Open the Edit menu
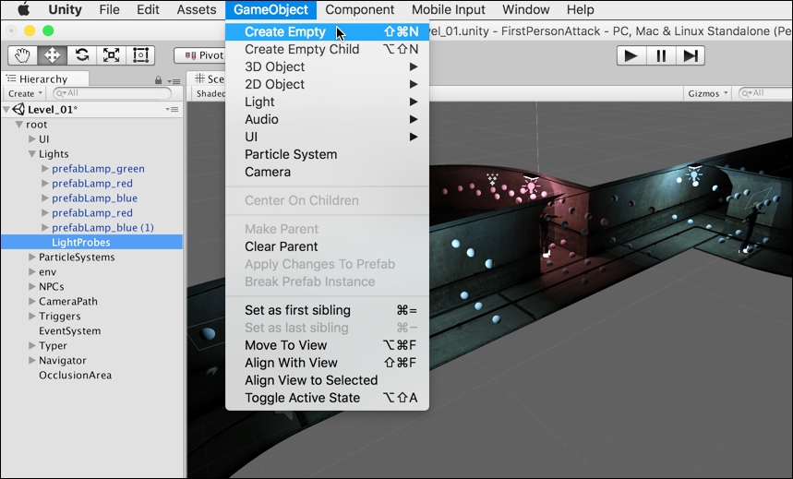Screen dimensions: 793x479 point(148,9)
